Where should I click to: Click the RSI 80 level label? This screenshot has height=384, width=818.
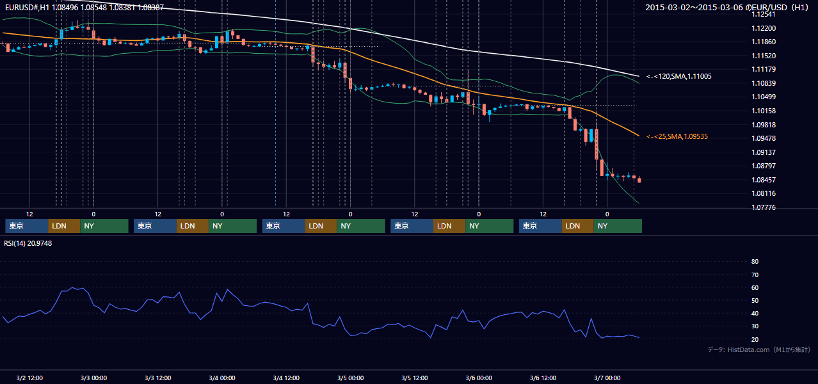coord(755,262)
